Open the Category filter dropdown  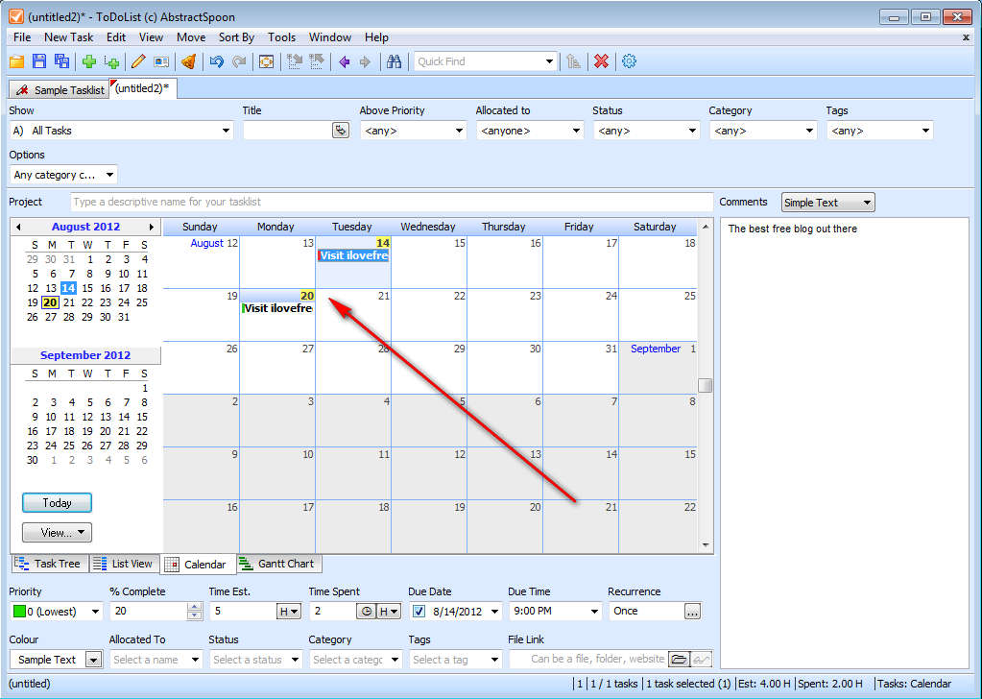tap(809, 131)
